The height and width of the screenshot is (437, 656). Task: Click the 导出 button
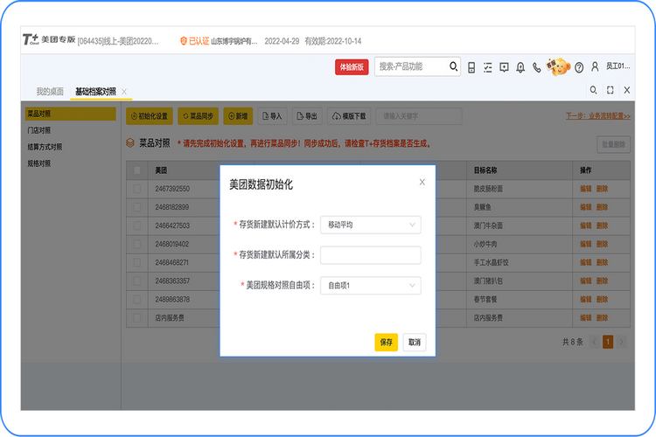[x=307, y=116]
